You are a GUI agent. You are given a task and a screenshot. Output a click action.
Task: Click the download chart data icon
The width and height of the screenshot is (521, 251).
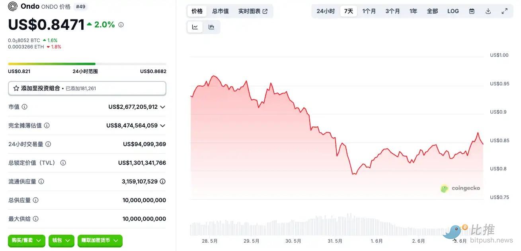pyautogui.click(x=488, y=11)
